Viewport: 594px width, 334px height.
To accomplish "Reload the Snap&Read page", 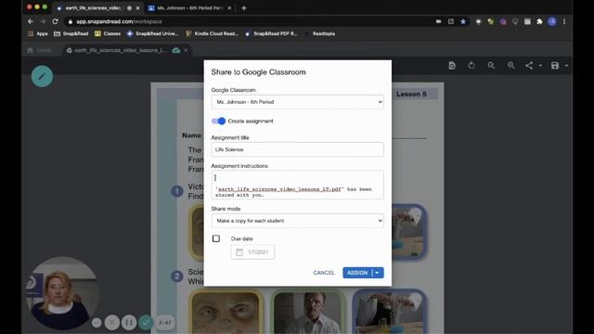I will click(56, 21).
